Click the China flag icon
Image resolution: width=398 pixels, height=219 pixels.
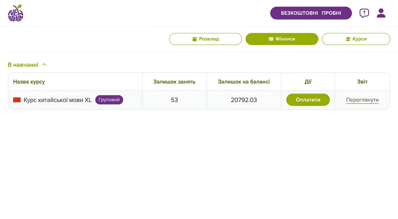click(x=17, y=100)
